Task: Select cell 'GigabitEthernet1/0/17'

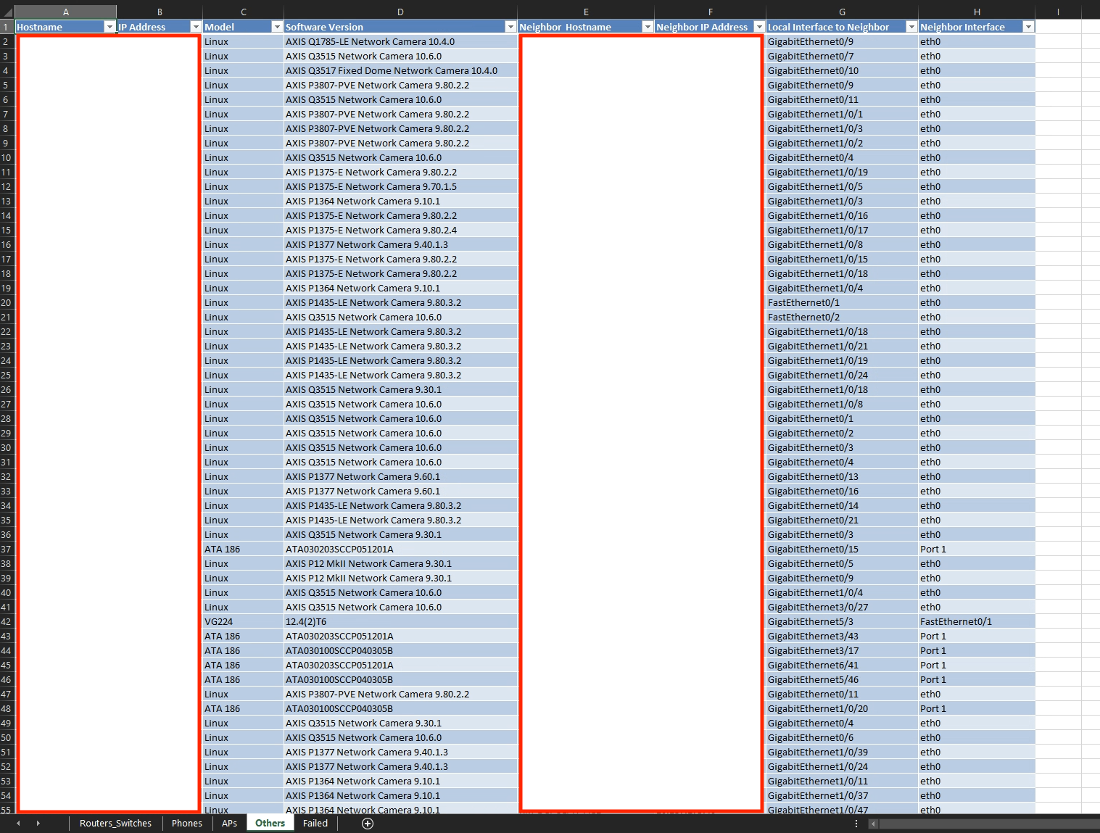Action: (x=842, y=230)
